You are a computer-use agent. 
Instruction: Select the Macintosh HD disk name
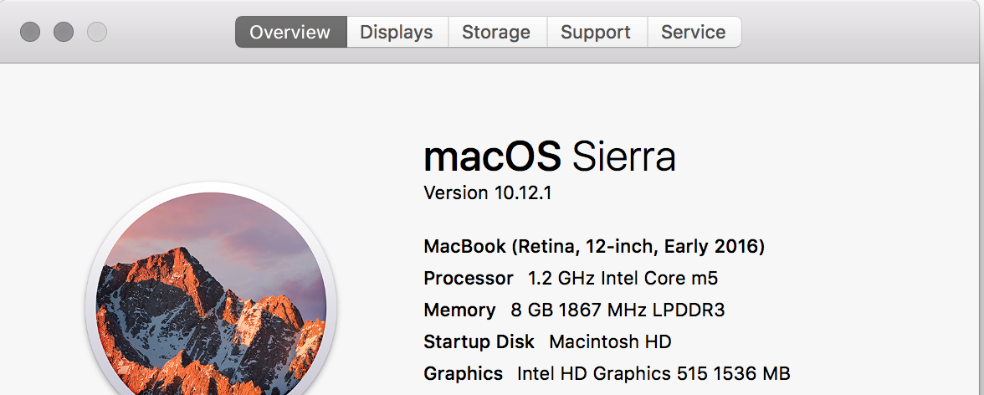[x=611, y=342]
